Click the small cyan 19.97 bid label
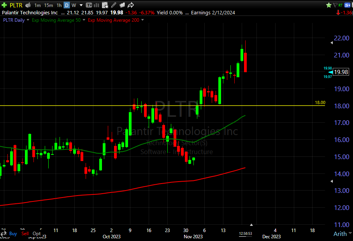The image size is (353, 241). pyautogui.click(x=328, y=77)
